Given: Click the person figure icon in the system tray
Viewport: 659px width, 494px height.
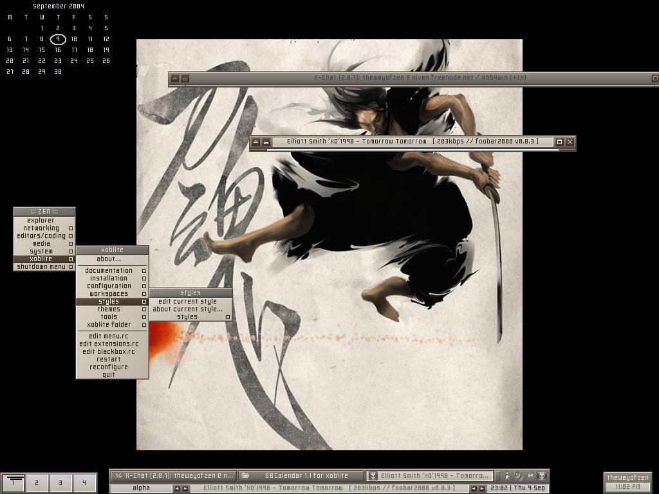Looking at the screenshot, I should (507, 476).
